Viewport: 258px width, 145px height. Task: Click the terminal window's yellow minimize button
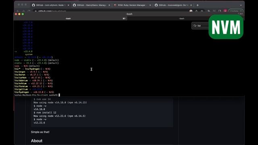(19, 14)
